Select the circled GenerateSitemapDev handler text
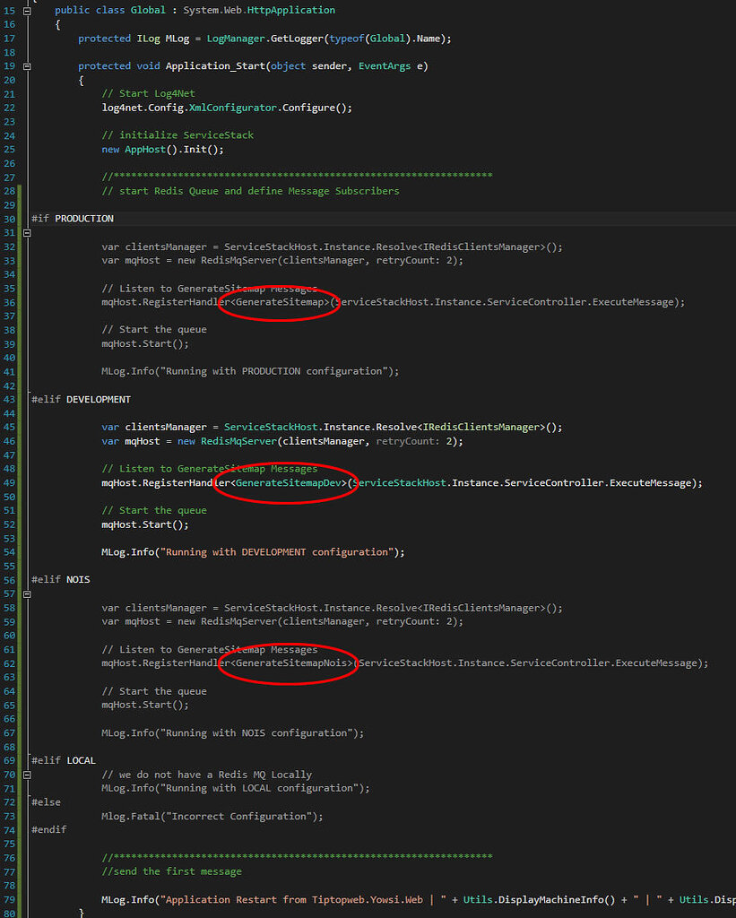This screenshot has height=918, width=736. [x=285, y=482]
